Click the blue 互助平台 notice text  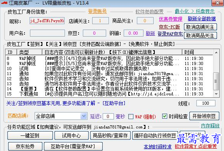pyautogui.click(x=66, y=103)
